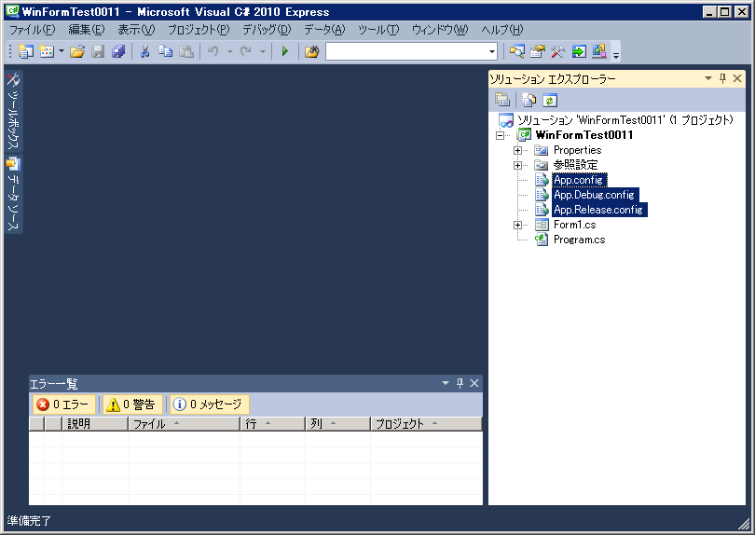Viewport: 755px width, 535px height.
Task: Open the Redo history dropdown arrow
Action: [263, 51]
